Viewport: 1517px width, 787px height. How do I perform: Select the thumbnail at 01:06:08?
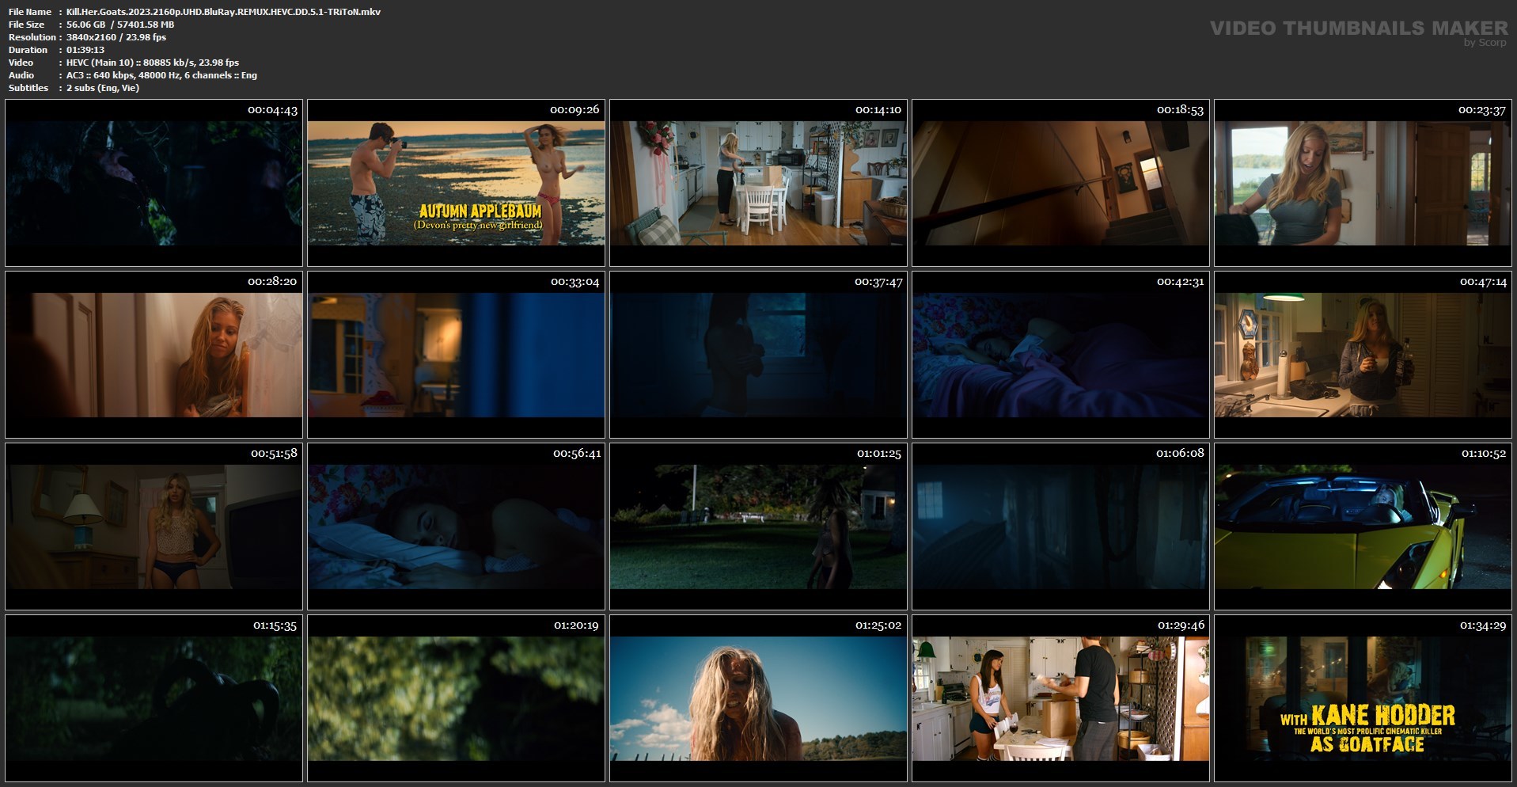[1060, 527]
